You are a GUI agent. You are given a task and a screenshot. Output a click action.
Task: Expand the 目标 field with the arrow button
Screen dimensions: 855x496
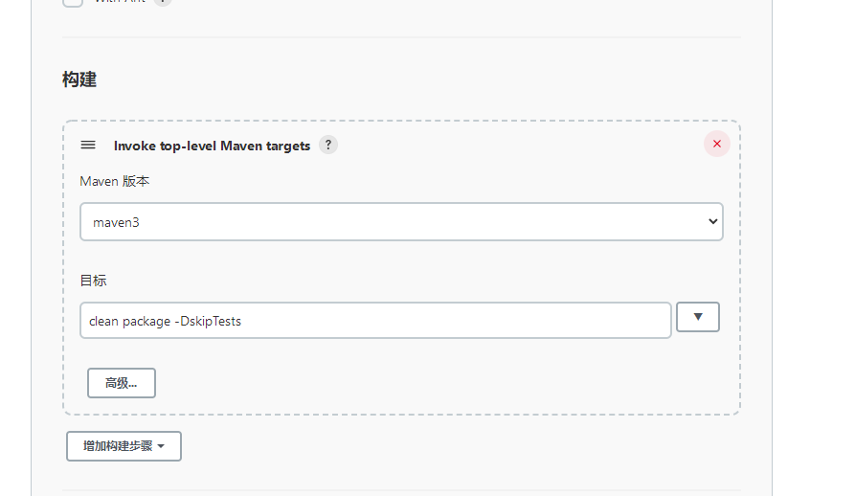click(x=698, y=317)
